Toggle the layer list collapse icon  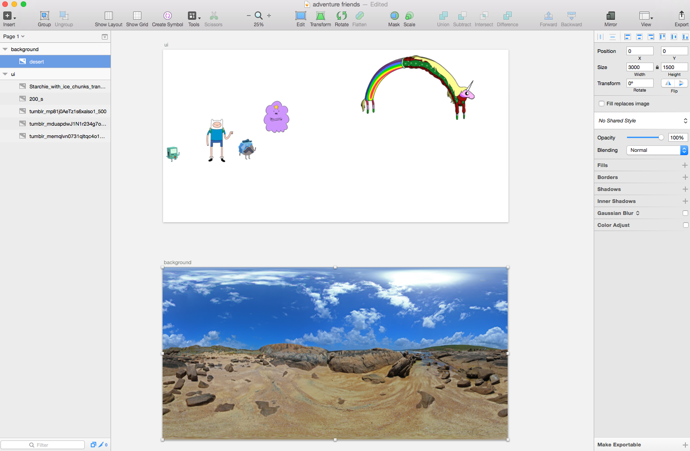click(x=105, y=37)
